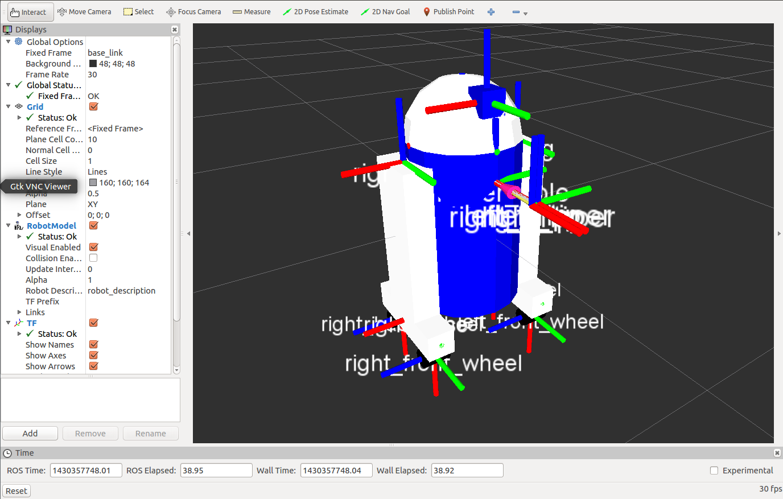Image resolution: width=783 pixels, height=499 pixels.
Task: Click the Background color swatch 48; 48; 48
Action: pos(93,64)
